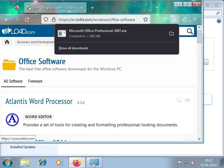Click the page scrollbar down arrow
This screenshot has height=168, width=224.
coord(199,139)
